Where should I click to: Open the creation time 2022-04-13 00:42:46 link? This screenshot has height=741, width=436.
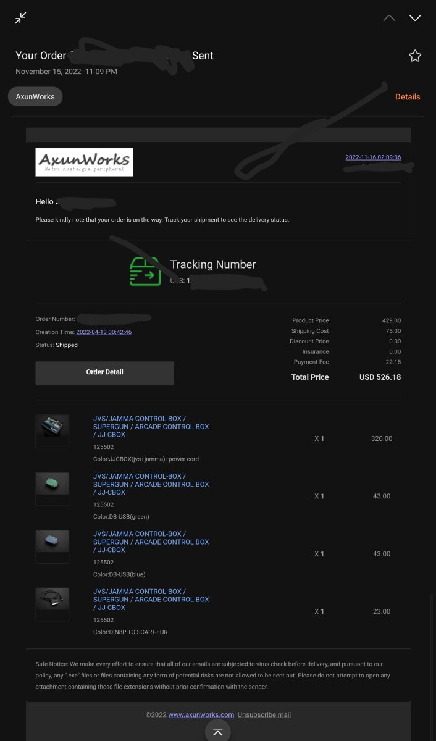(104, 332)
